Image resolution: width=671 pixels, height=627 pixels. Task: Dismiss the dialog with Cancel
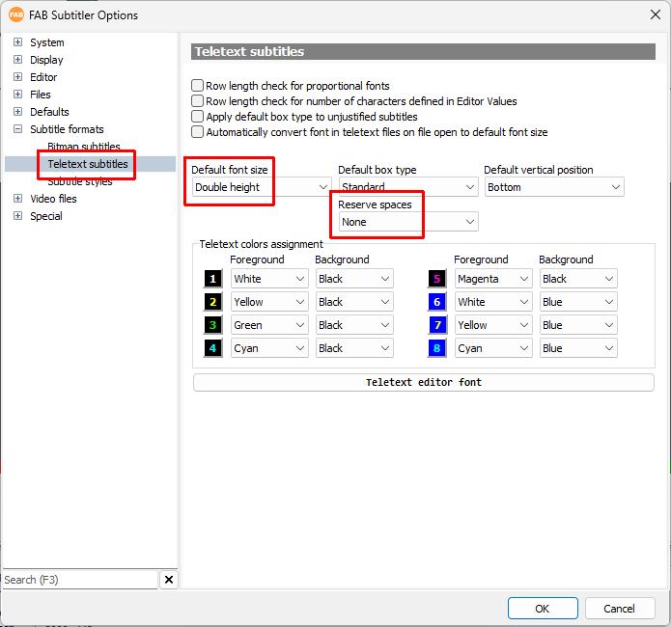tap(619, 608)
